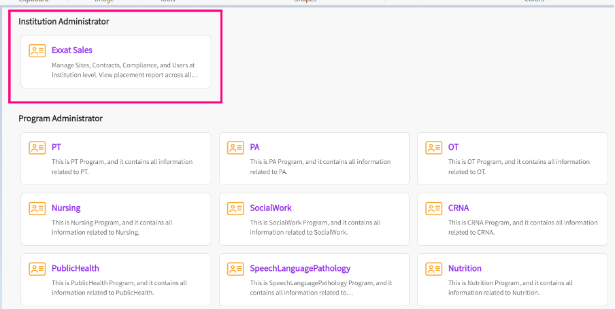Open the CRNA program link

pos(459,208)
